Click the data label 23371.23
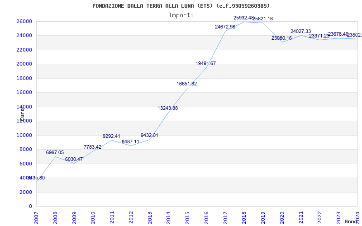 319,36
